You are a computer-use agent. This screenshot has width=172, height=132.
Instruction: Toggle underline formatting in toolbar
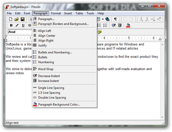(23, 25)
